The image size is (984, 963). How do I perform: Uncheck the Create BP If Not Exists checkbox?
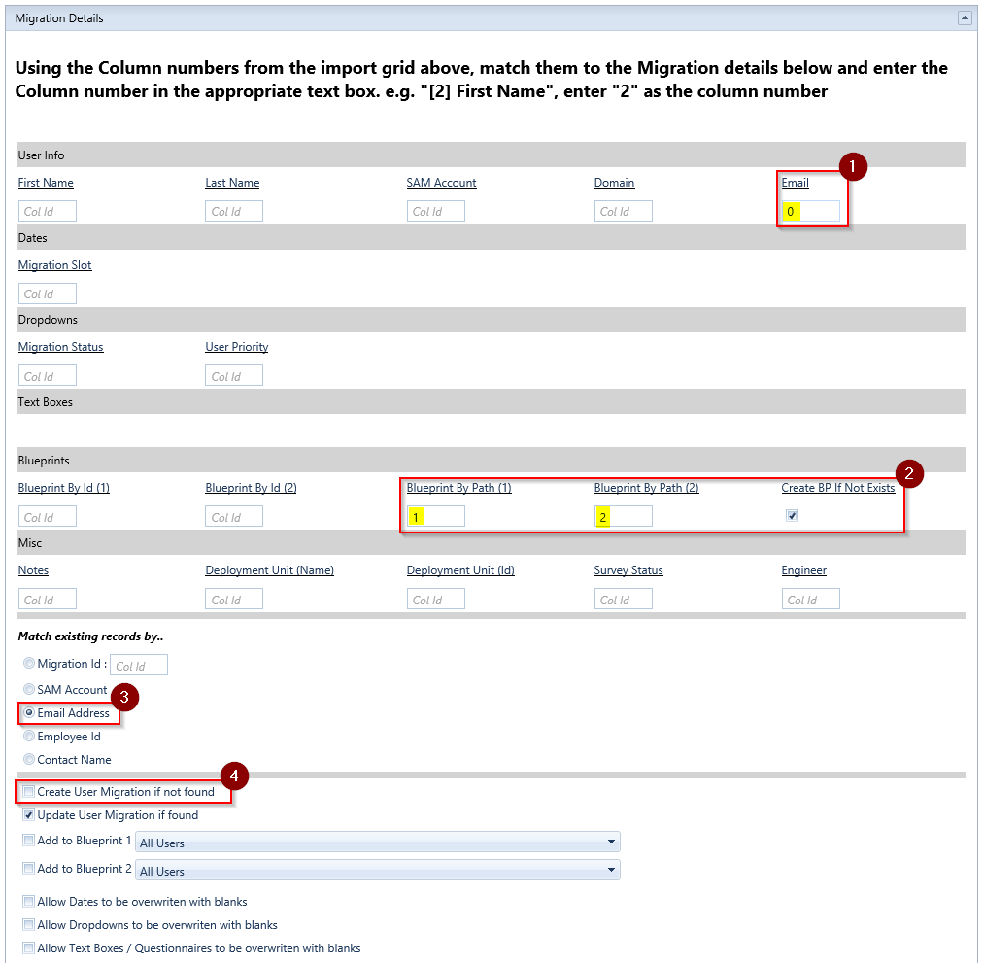click(x=792, y=515)
